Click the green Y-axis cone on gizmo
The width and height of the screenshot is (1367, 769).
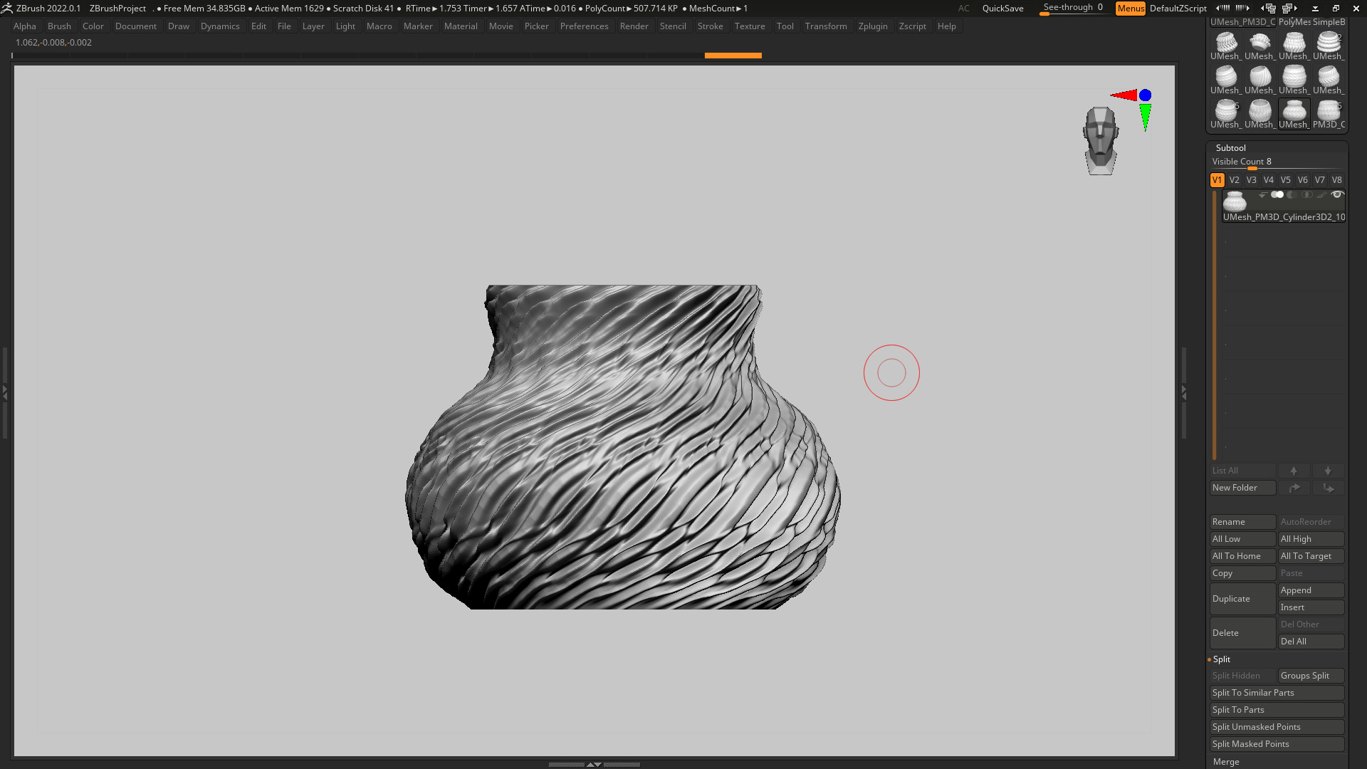1145,117
